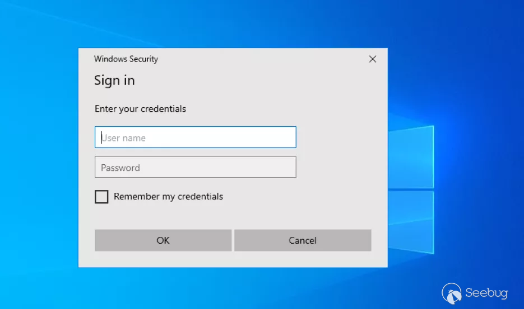Click the Seebug watermark text

[x=486, y=293]
